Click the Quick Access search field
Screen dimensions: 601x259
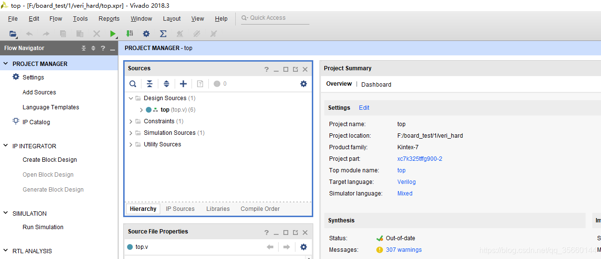pyautogui.click(x=275, y=18)
